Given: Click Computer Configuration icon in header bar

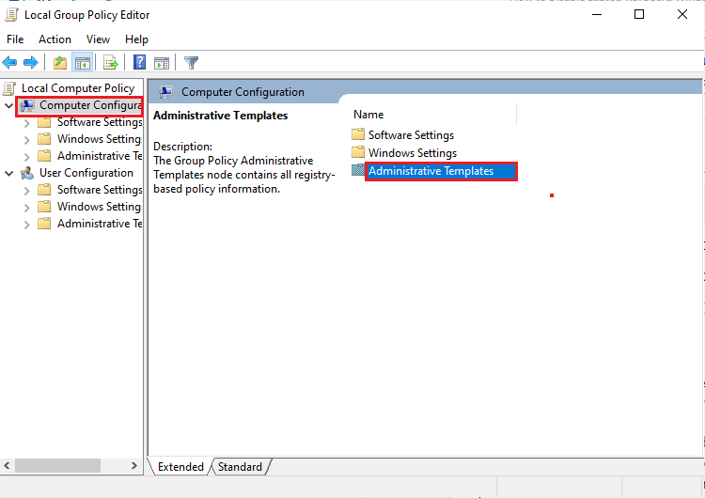Looking at the screenshot, I should 165,92.
